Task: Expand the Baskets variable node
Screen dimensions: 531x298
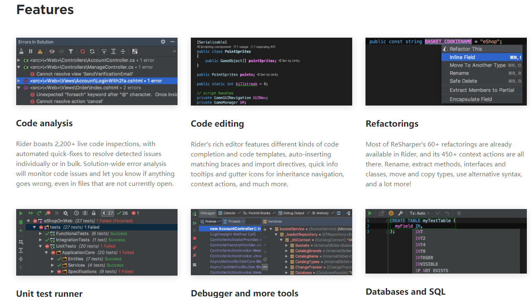Action: tap(286, 245)
